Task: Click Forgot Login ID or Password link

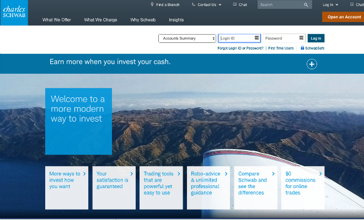Action: coord(240,48)
